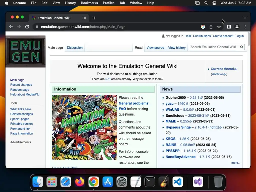Open the Google icon in address bar
The width and height of the screenshot is (256, 192).
[203, 27]
